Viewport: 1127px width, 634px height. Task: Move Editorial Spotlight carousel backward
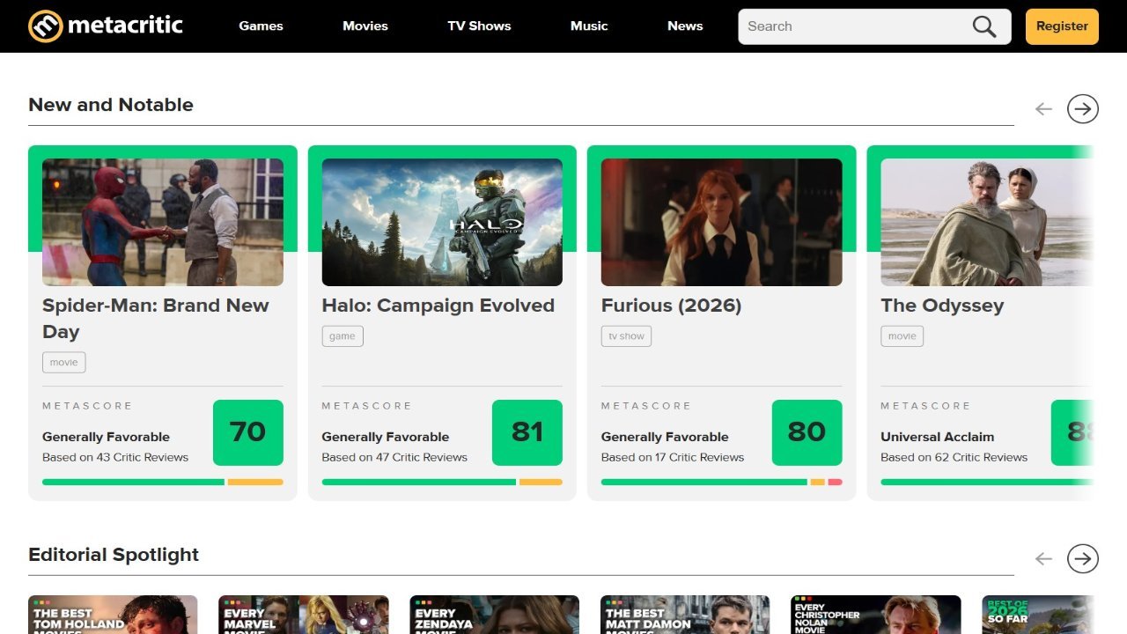coord(1043,558)
